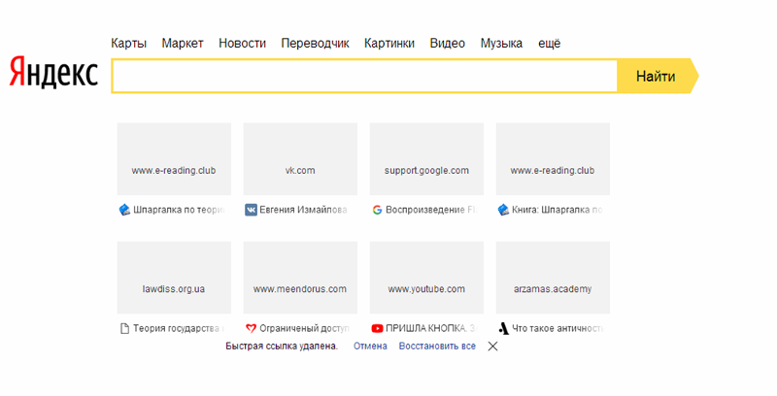Open the lawdiss.org.ua thumbnail tile

(174, 278)
